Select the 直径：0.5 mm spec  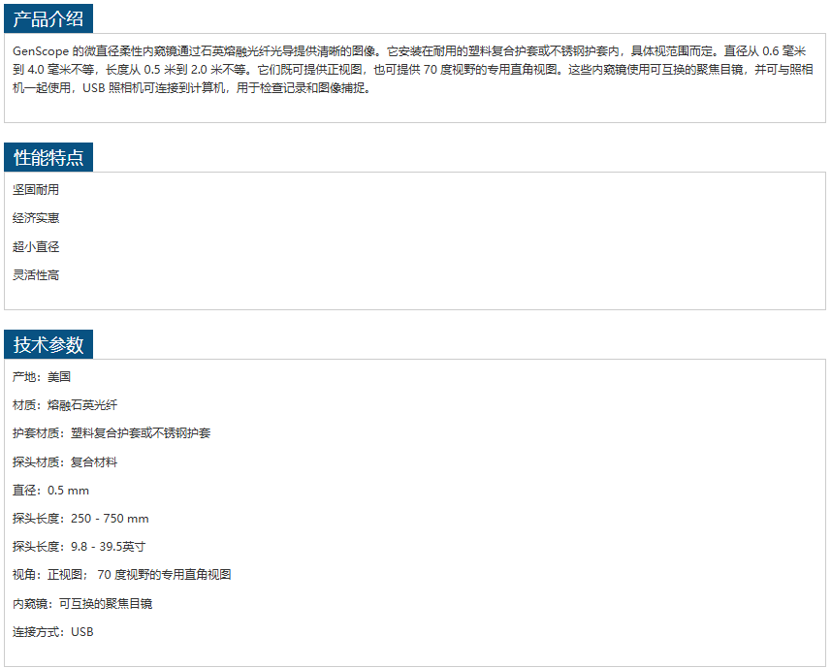coord(50,491)
